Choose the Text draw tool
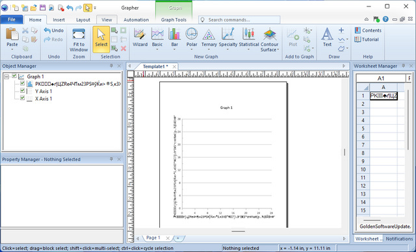The height and width of the screenshot is (252, 416). coord(327,38)
